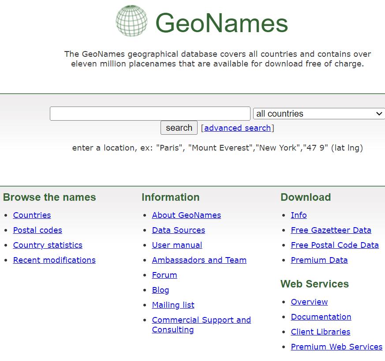
Task: Browse the Countries link
Action: (x=32, y=215)
